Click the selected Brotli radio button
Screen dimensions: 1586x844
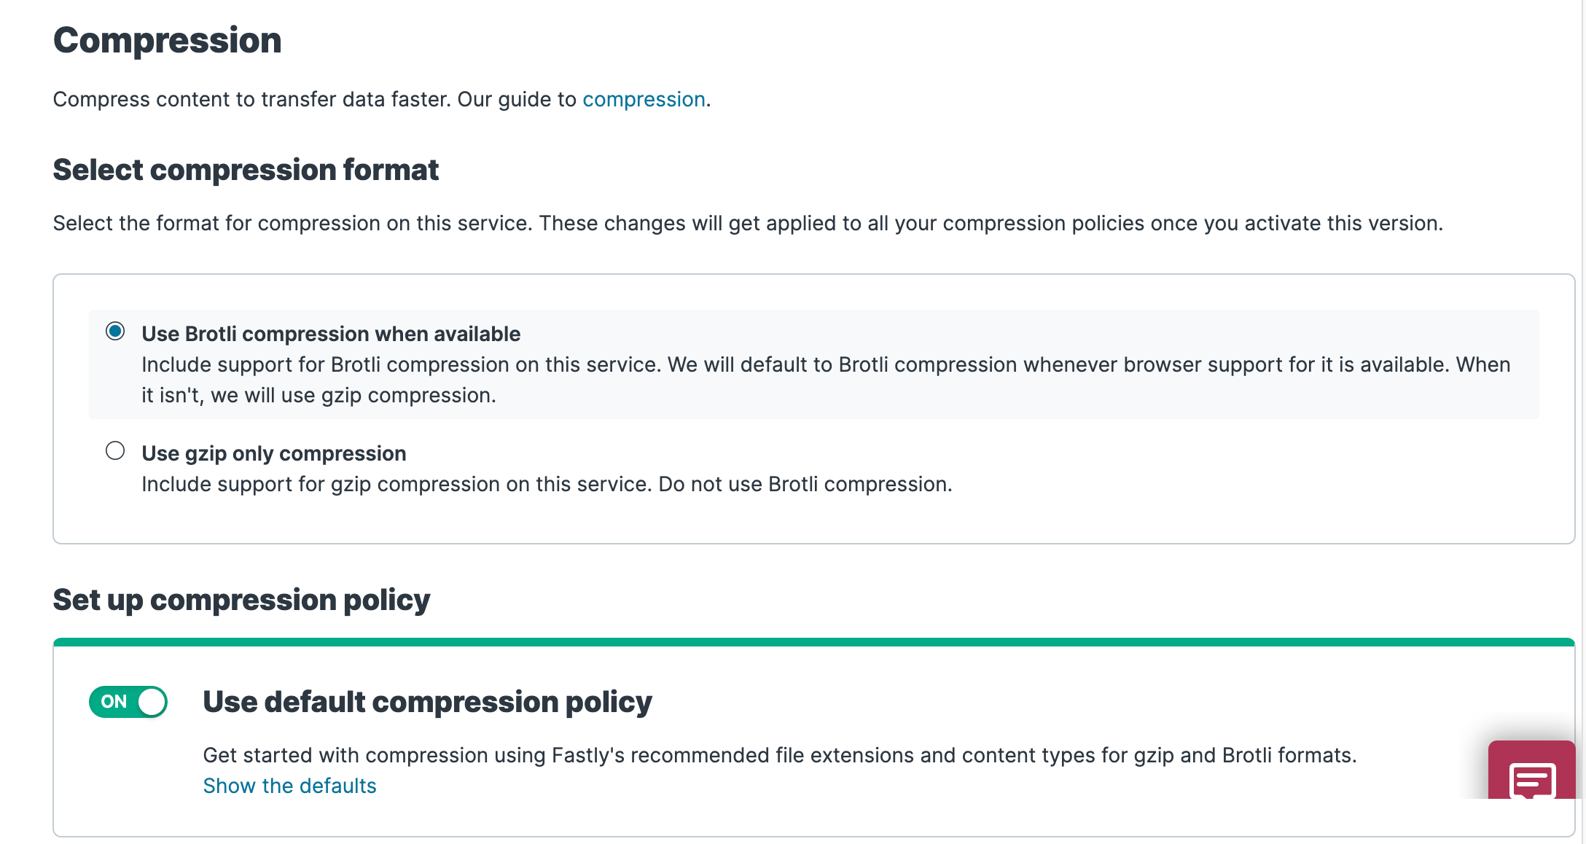point(114,332)
